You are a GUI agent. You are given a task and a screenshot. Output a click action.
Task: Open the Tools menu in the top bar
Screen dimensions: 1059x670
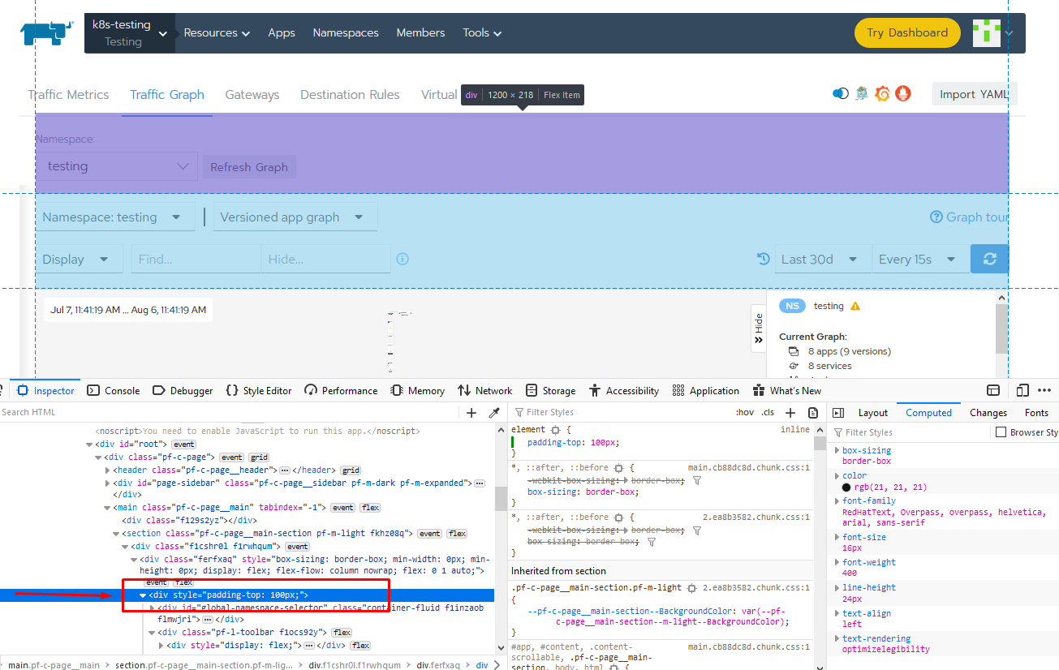tap(481, 32)
